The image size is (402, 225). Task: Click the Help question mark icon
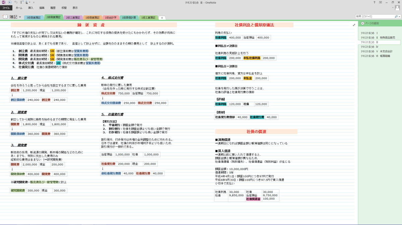point(374,2)
